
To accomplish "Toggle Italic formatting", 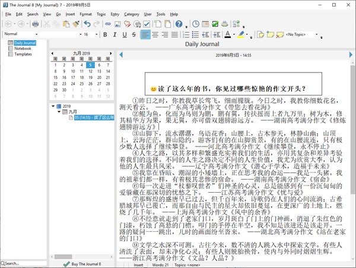I will (x=115, y=35).
